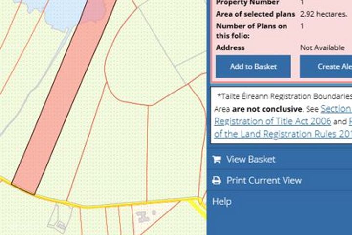This screenshot has height=235, width=352.
Task: Click the grey building cluster in triangular plot
Action: [x=143, y=217]
